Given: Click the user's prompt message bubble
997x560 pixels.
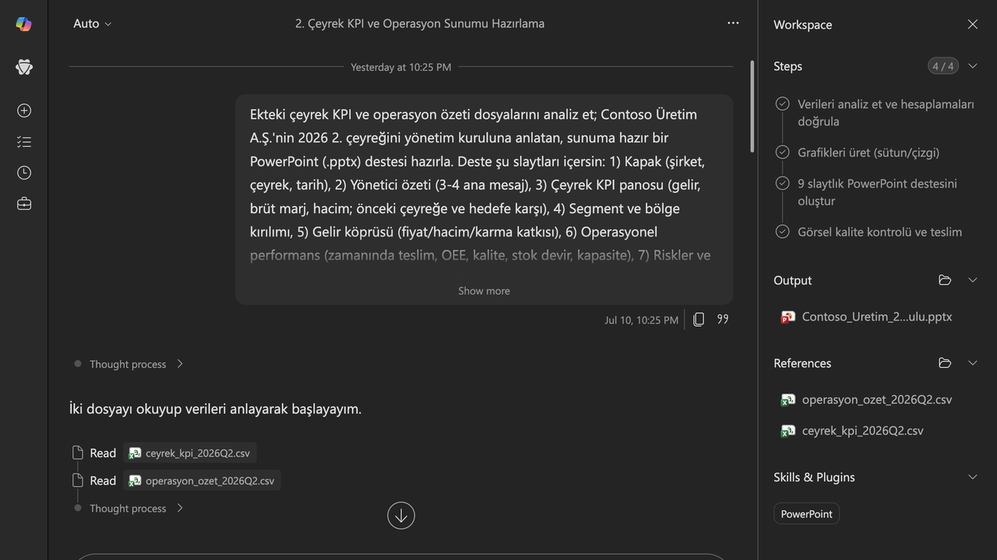Looking at the screenshot, I should 484,199.
